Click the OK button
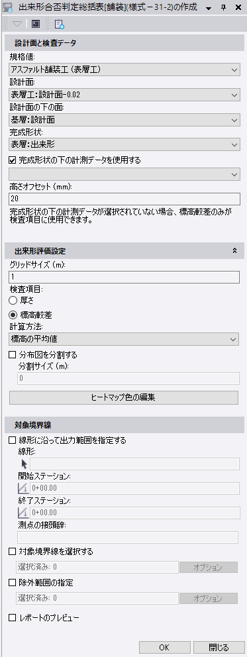The width and height of the screenshot is (247, 657). (164, 647)
